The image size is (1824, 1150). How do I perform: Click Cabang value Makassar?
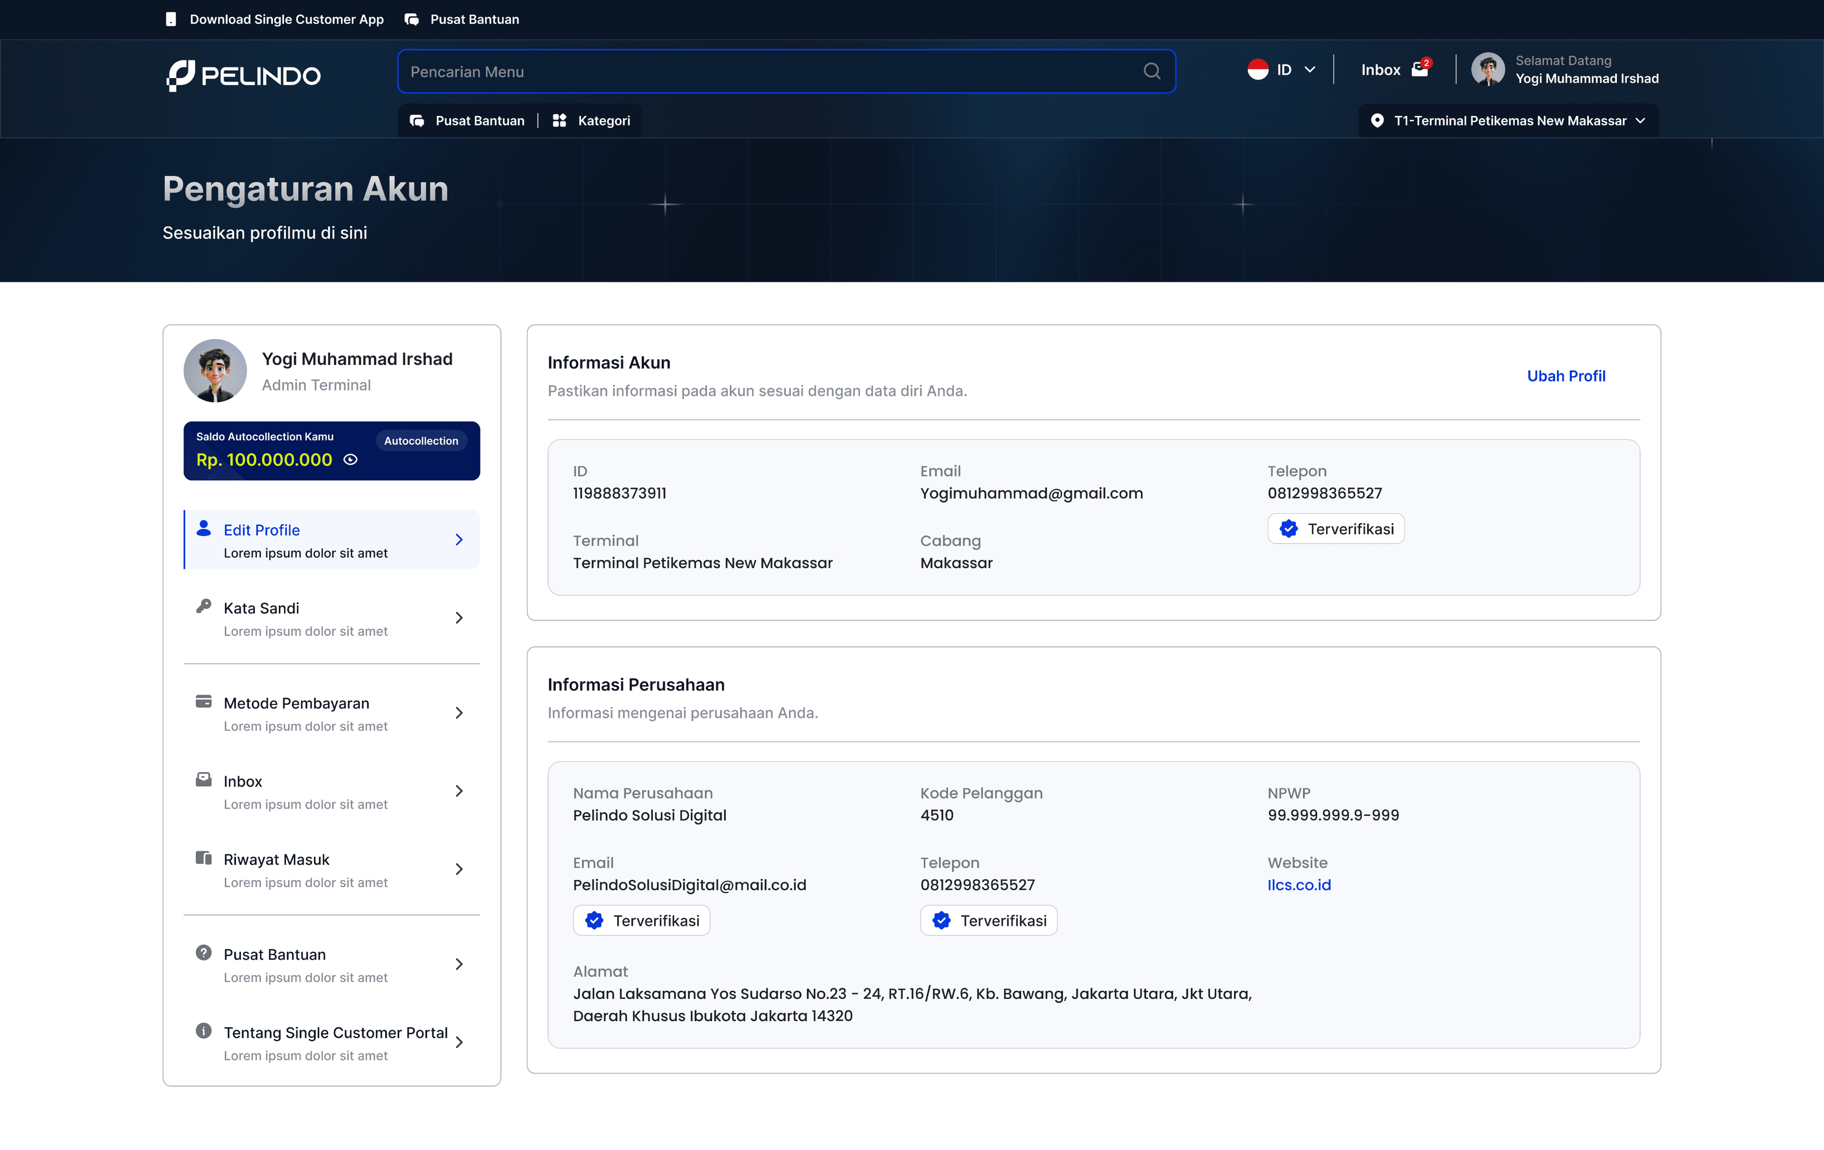[956, 563]
